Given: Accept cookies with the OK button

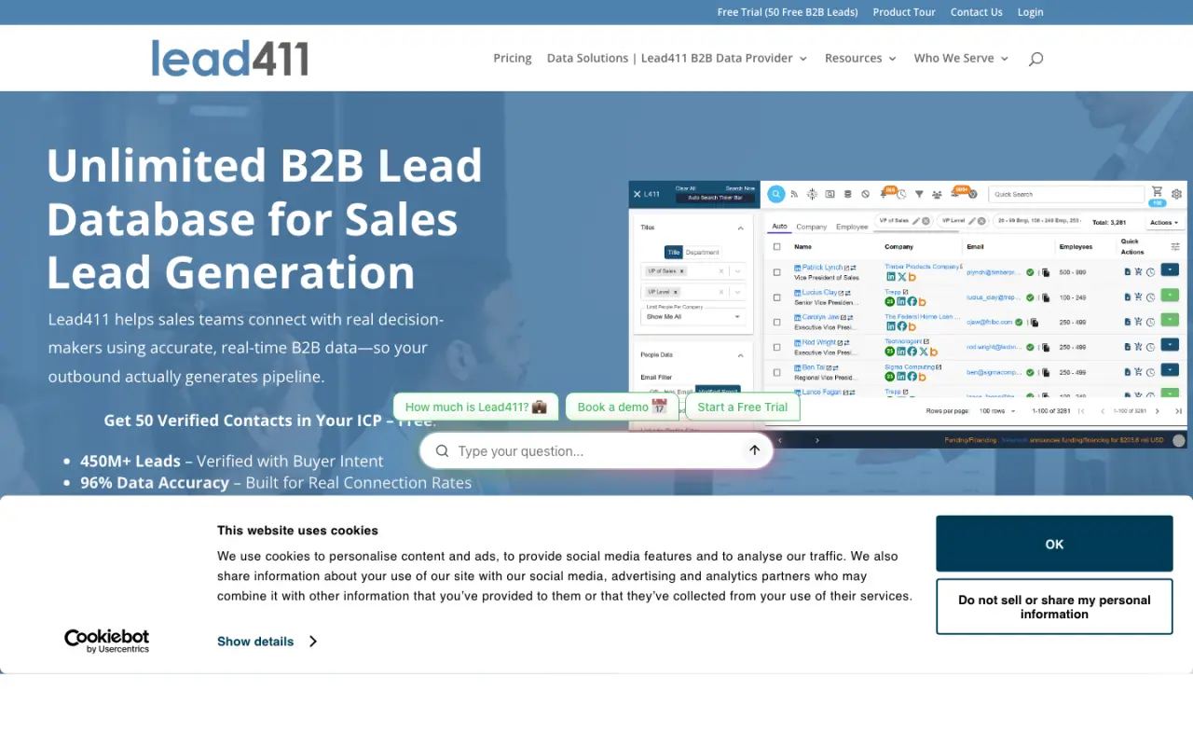Looking at the screenshot, I should 1054,544.
